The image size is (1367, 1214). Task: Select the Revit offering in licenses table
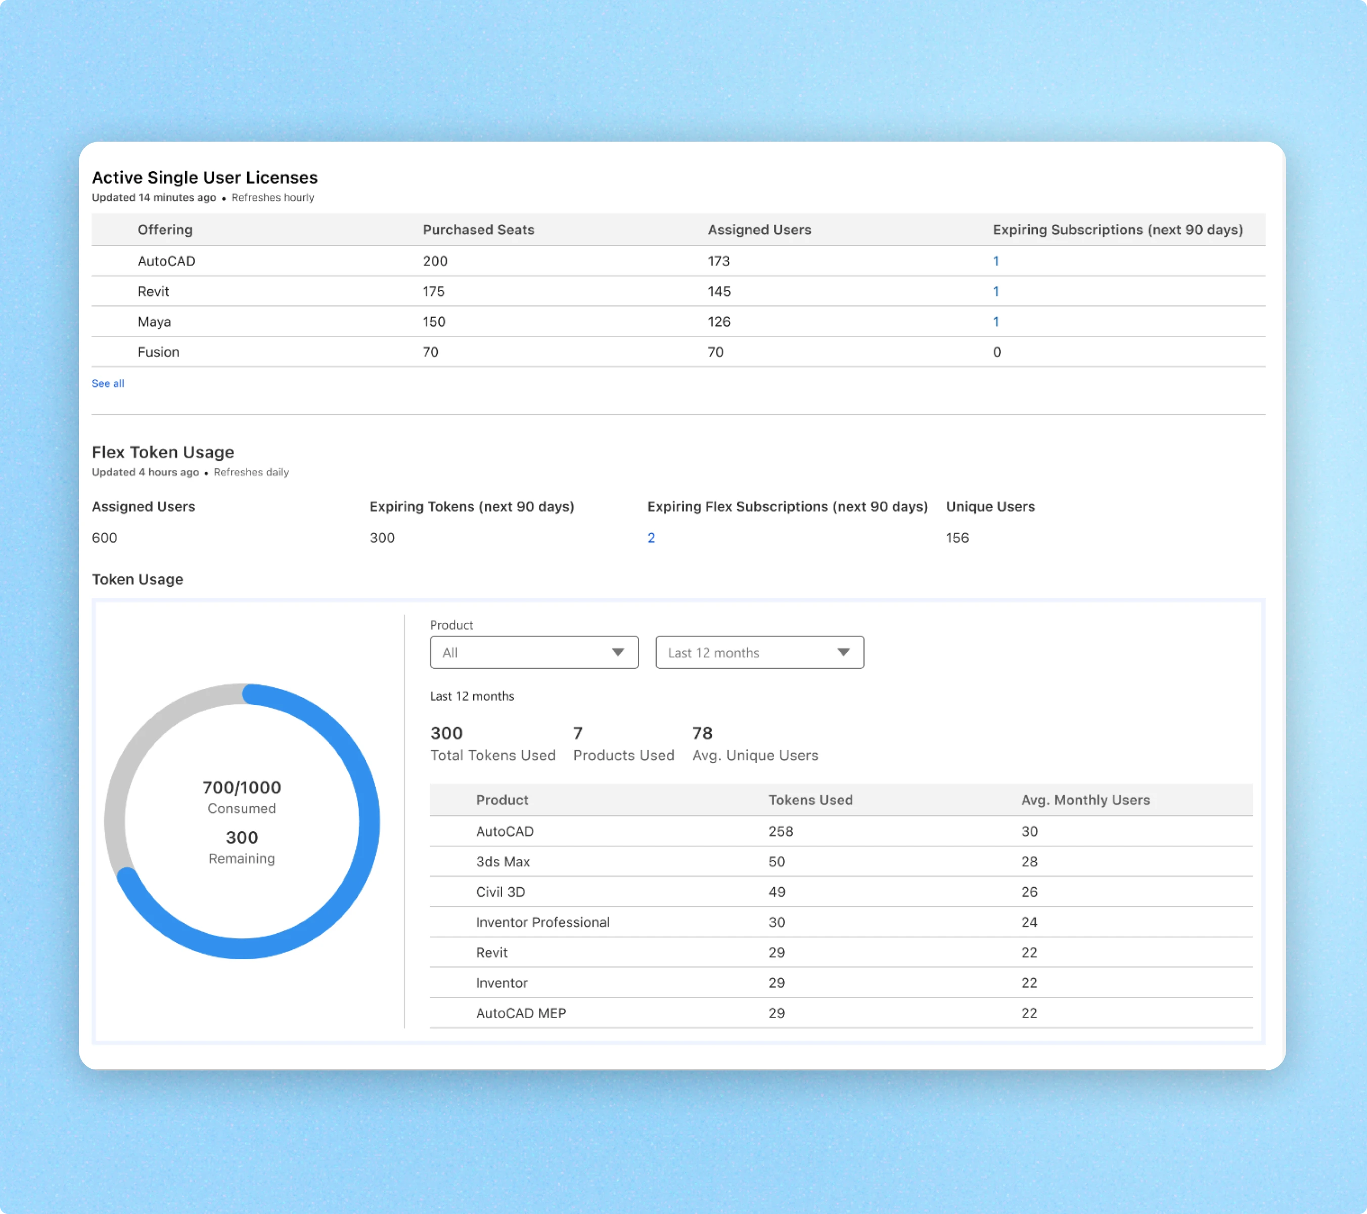tap(678, 291)
